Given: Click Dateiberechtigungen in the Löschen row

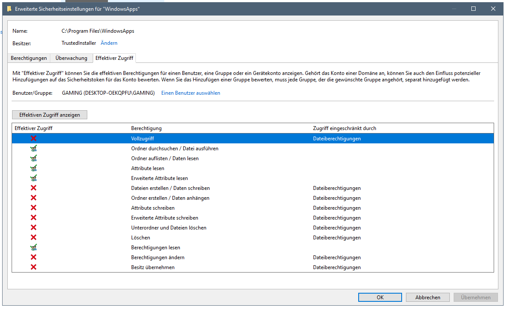Looking at the screenshot, I should pos(337,238).
